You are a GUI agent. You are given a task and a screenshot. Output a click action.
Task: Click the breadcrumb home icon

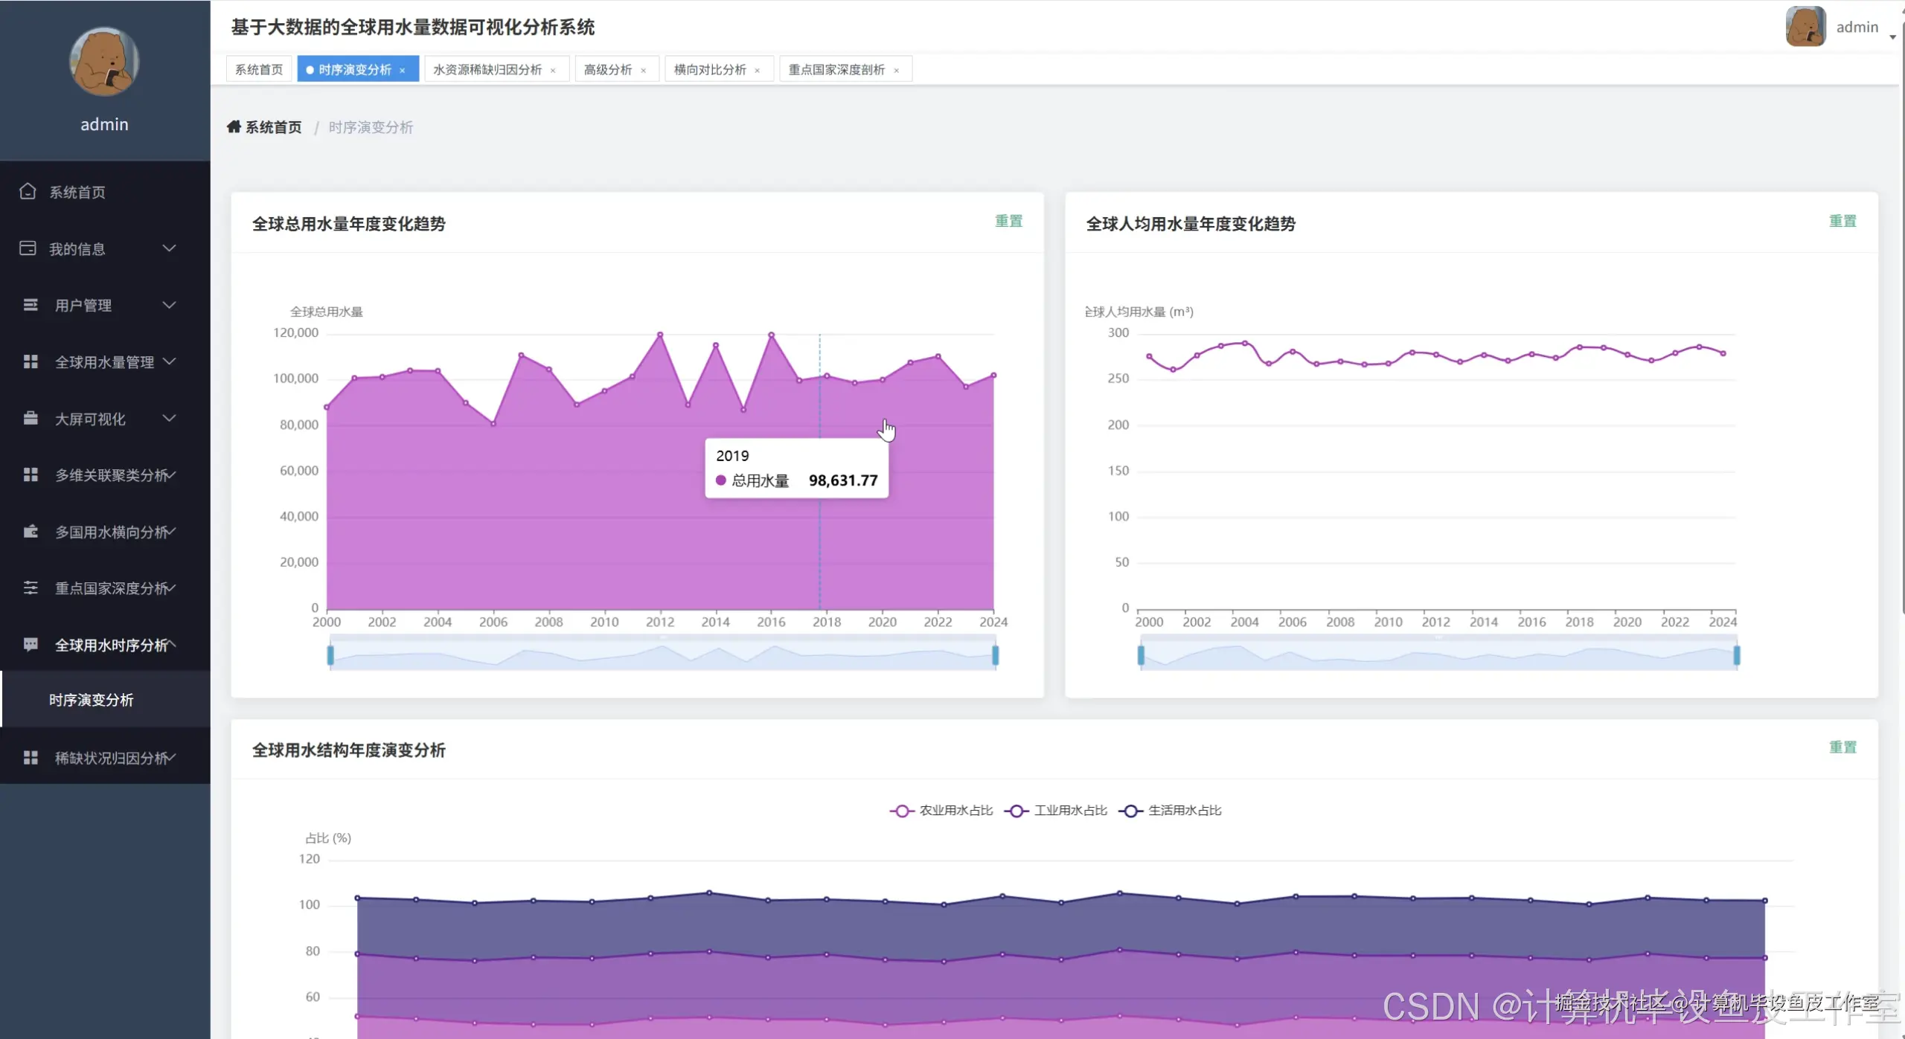point(234,127)
